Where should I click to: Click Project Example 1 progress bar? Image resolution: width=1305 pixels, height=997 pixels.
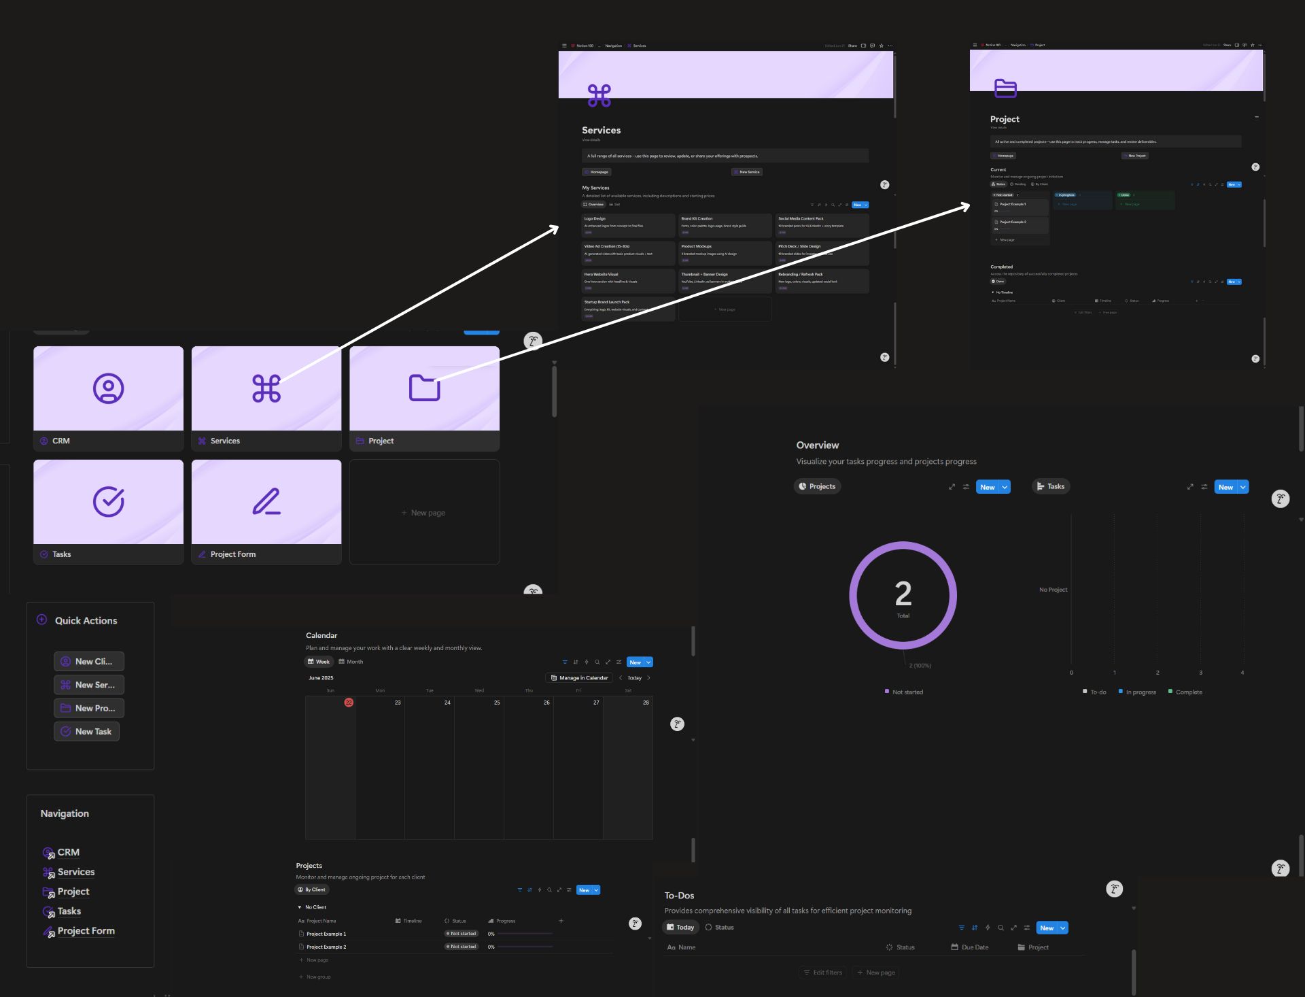point(525,934)
